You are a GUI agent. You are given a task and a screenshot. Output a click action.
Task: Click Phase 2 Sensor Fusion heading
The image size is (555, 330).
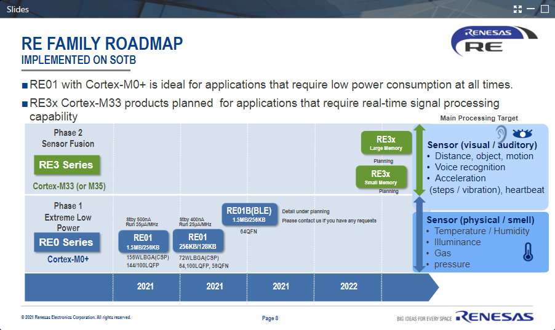(x=68, y=138)
